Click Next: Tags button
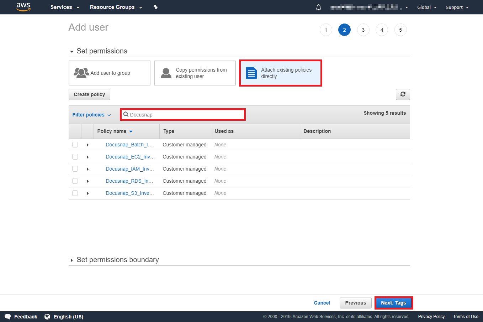The height and width of the screenshot is (322, 483). click(393, 303)
